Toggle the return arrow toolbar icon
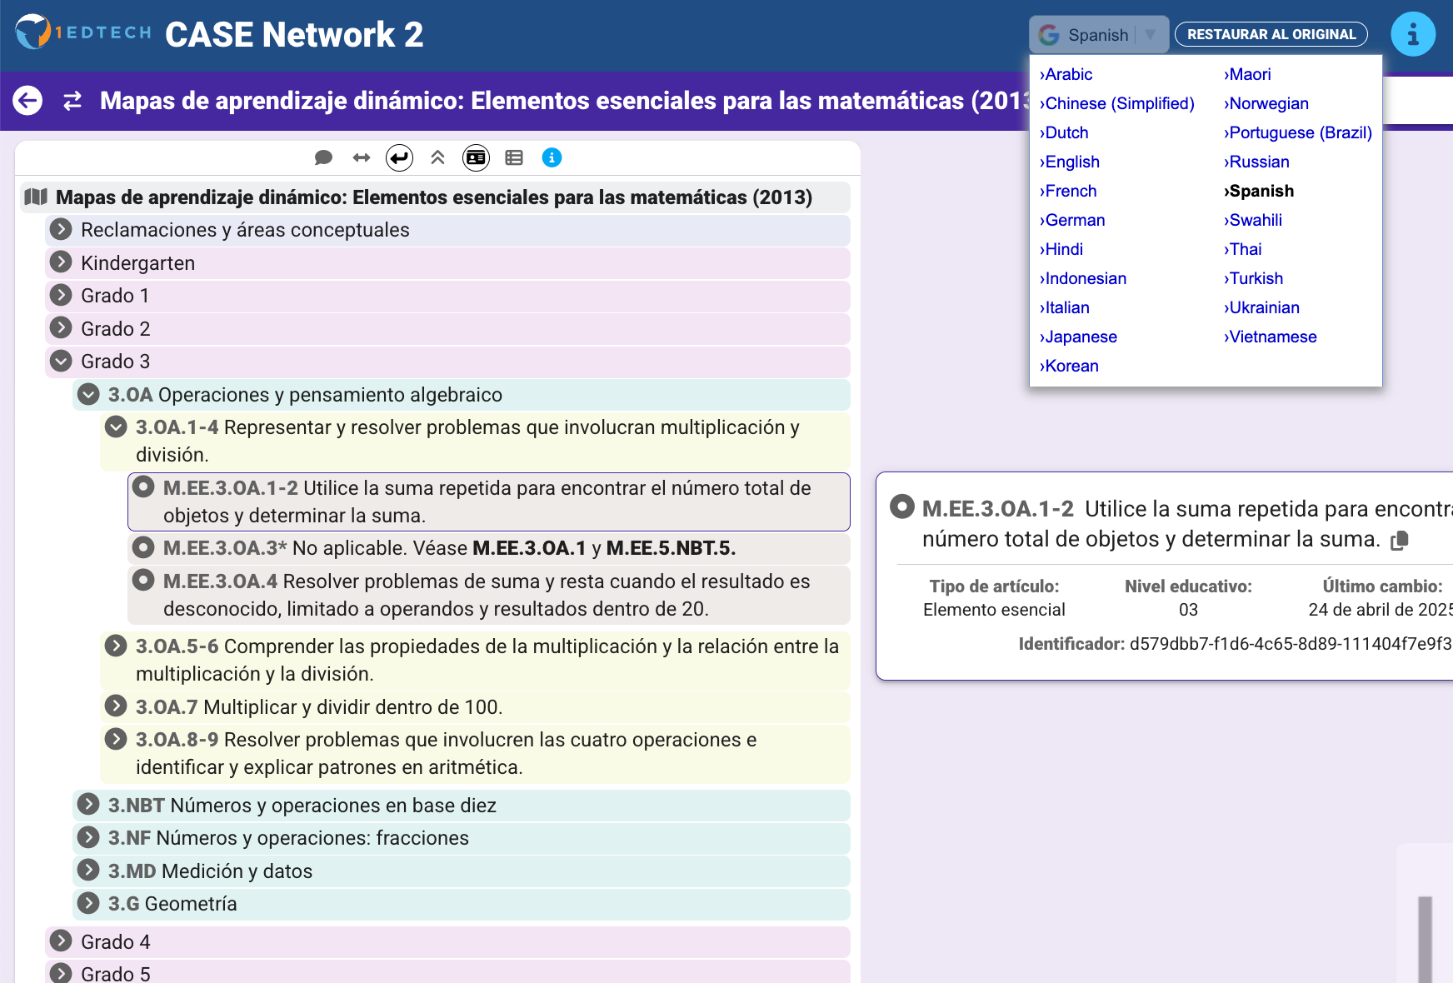 coord(400,157)
